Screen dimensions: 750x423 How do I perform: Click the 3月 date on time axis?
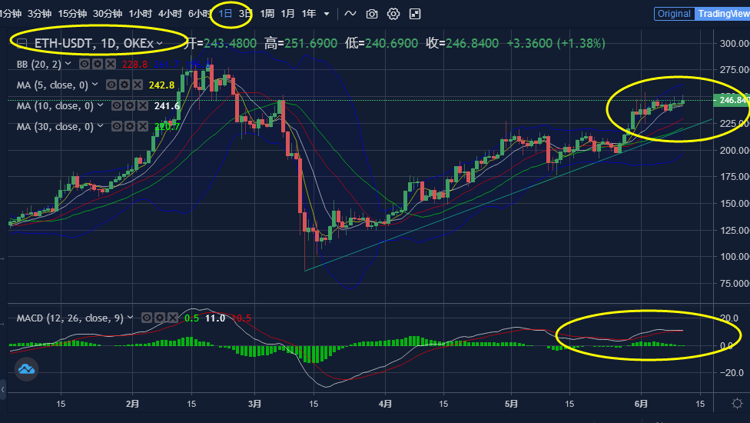tap(254, 404)
